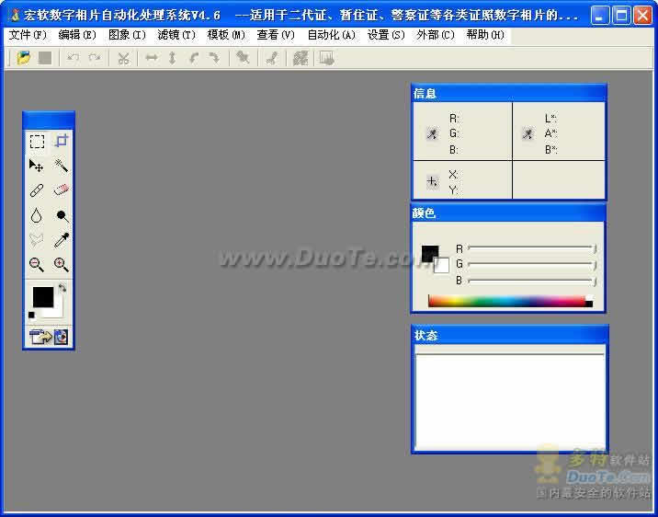Click the horizontal flip double-arrow icon

pyautogui.click(x=152, y=58)
